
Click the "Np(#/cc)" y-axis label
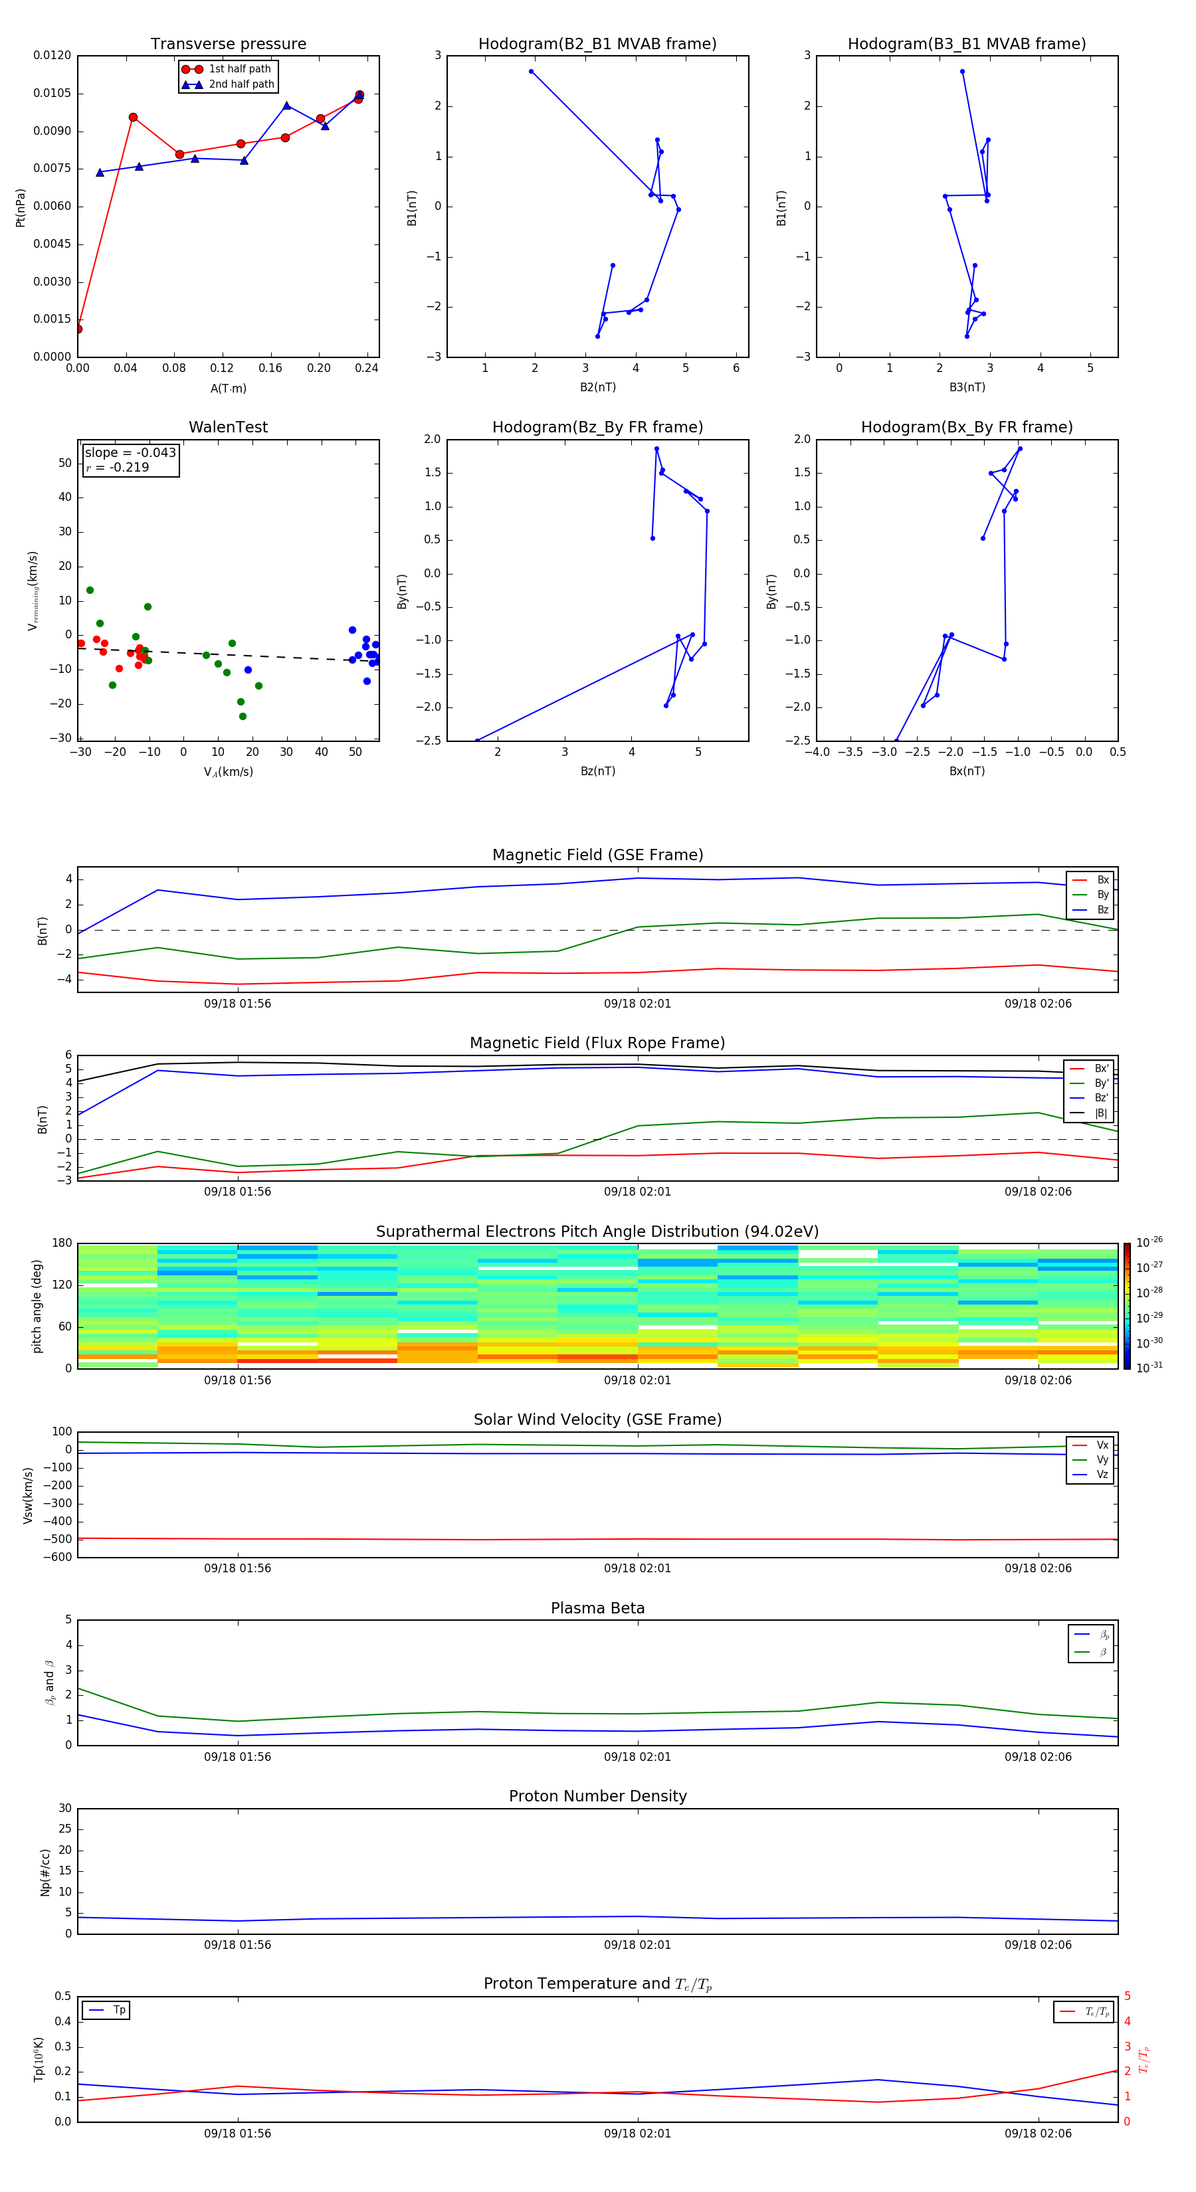point(45,1872)
